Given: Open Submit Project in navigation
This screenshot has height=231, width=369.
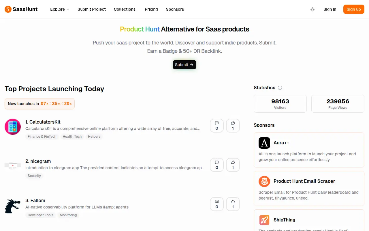Looking at the screenshot, I should [92, 9].
